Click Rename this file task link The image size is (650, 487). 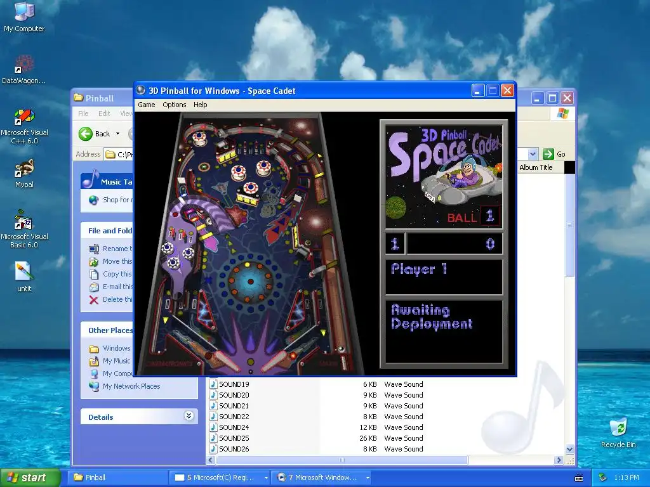click(x=117, y=249)
